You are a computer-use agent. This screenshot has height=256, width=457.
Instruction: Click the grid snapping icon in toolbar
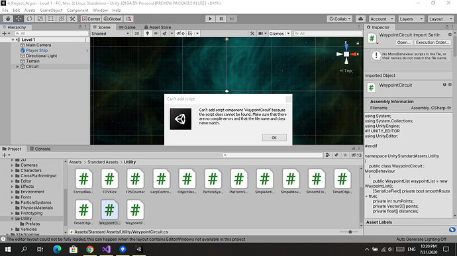[128, 19]
